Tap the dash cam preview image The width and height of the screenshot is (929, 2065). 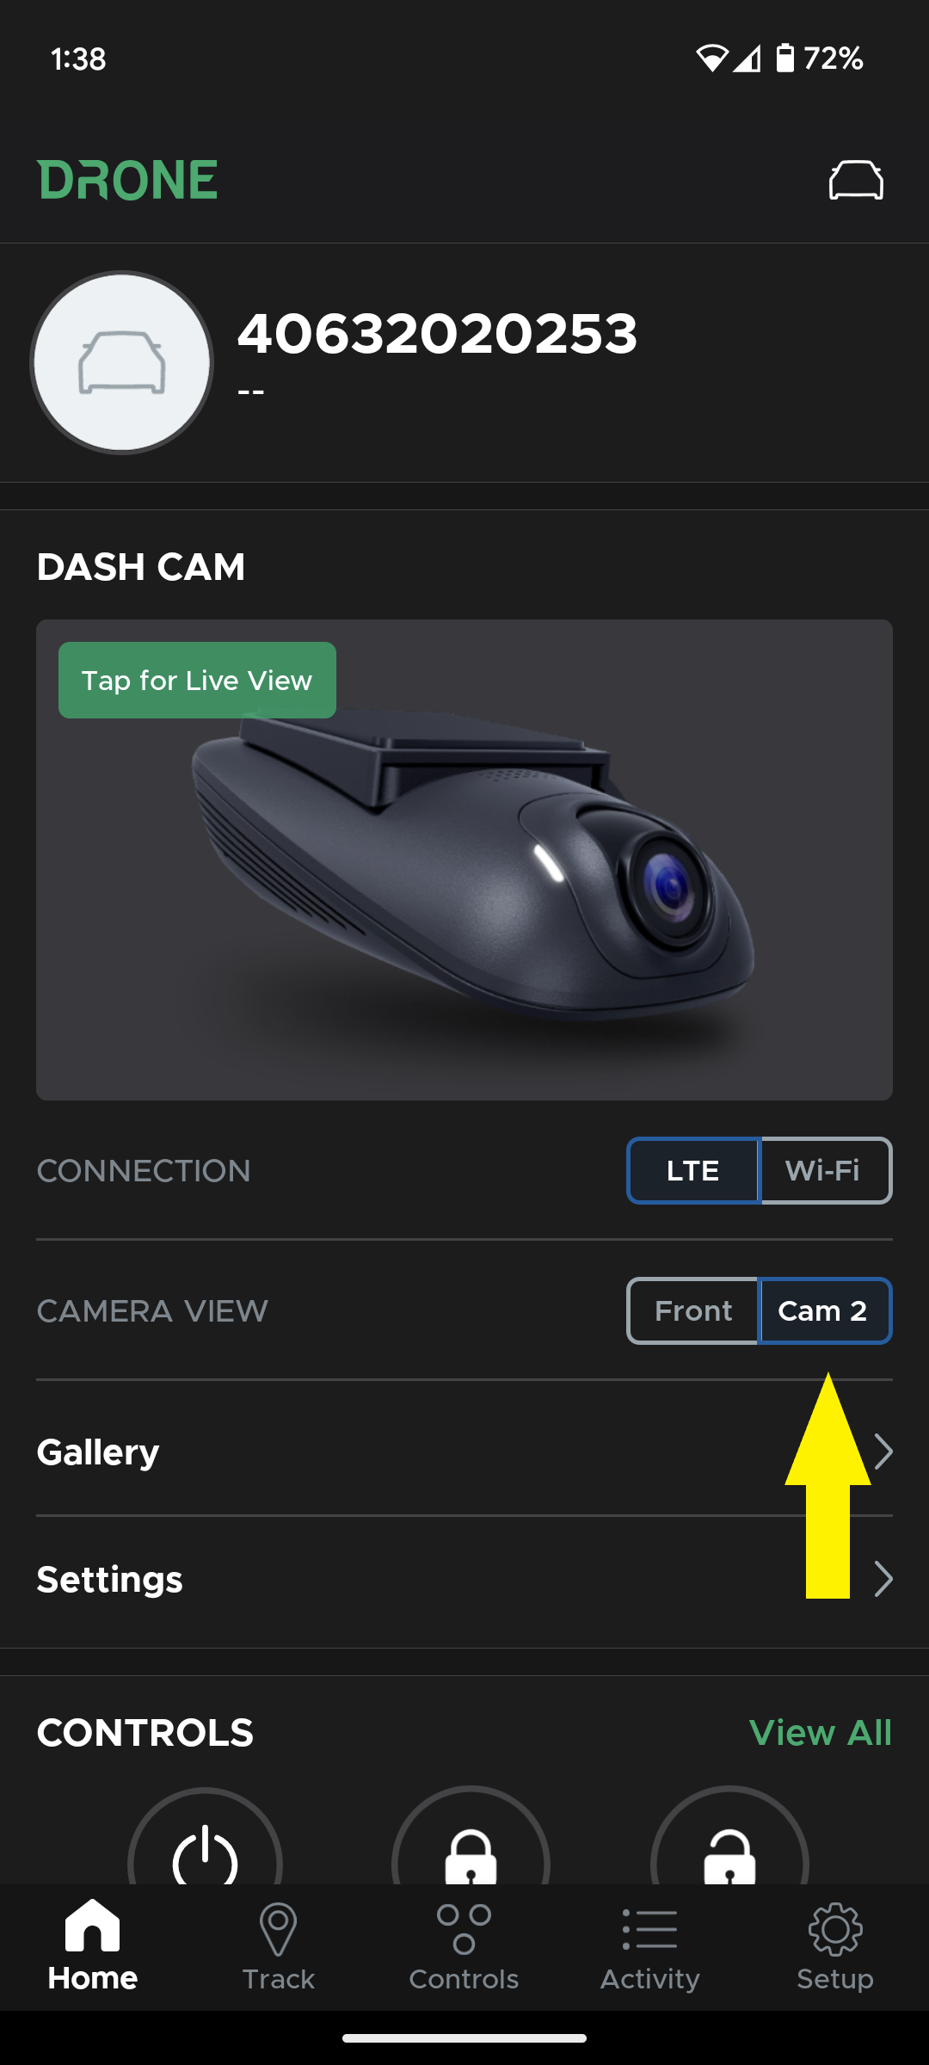tap(464, 860)
